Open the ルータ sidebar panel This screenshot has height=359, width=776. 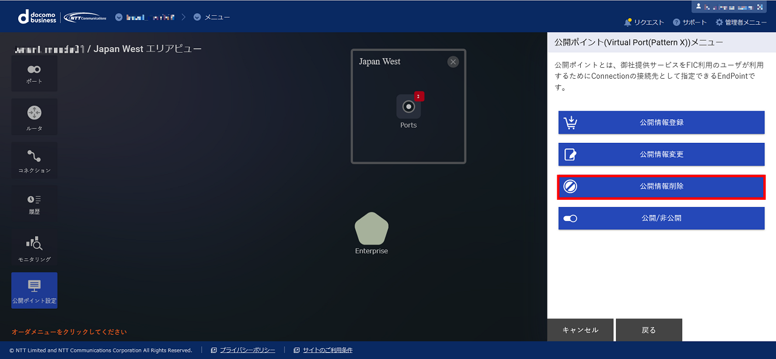[x=35, y=117]
